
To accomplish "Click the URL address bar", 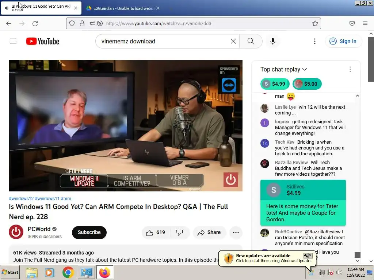I will pyautogui.click(x=193, y=23).
